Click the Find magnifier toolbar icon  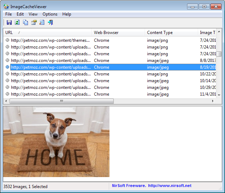click(x=42, y=22)
